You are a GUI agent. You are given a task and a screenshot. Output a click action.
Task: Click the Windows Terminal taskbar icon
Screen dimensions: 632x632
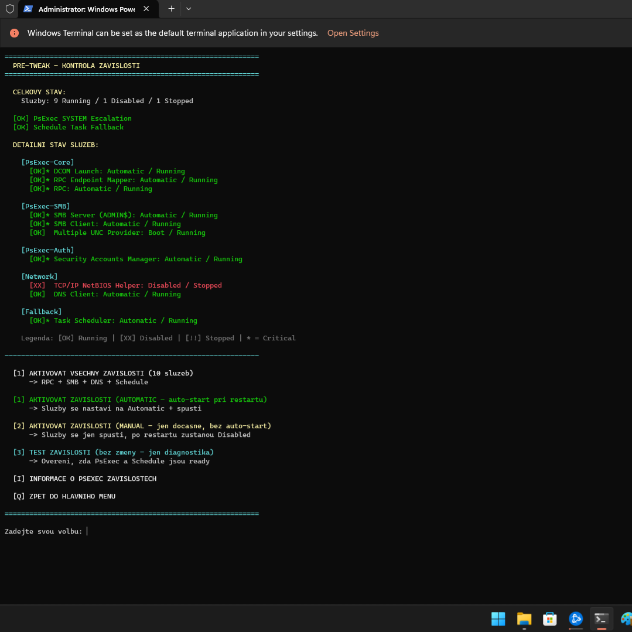(x=601, y=619)
